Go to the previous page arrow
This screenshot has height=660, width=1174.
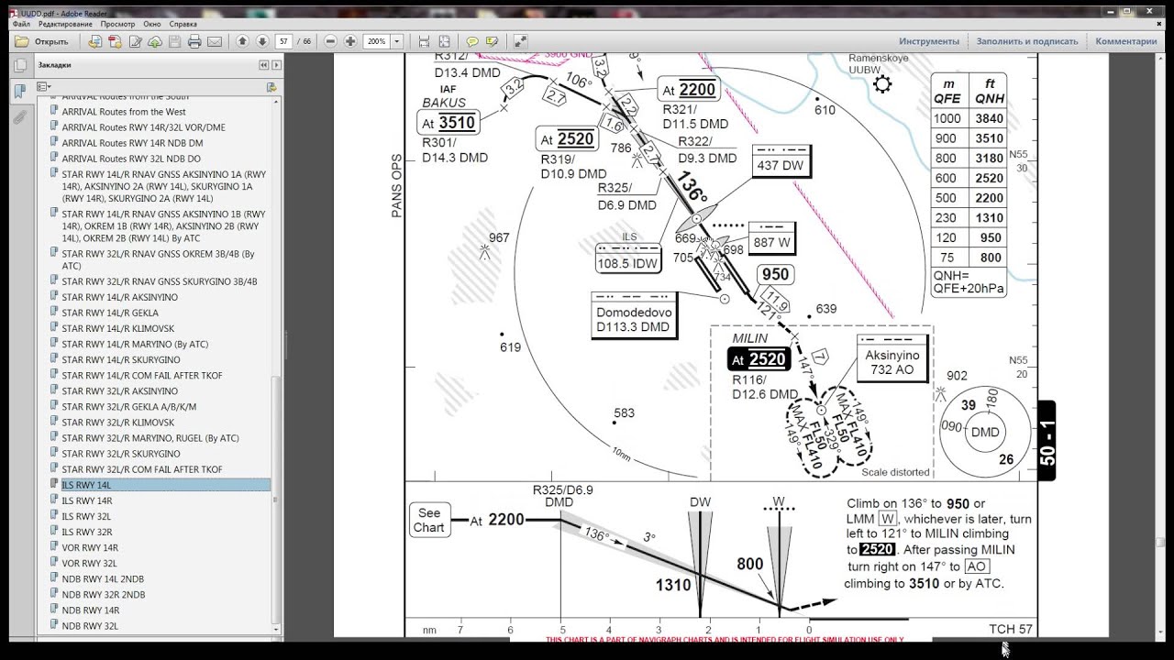(242, 41)
